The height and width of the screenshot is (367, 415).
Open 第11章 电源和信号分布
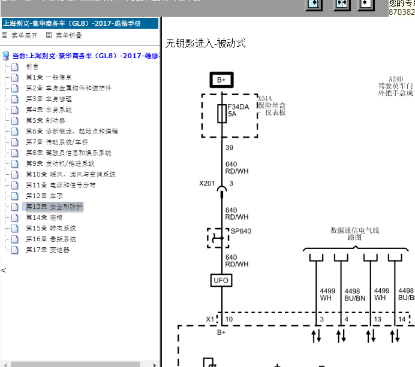coord(61,185)
